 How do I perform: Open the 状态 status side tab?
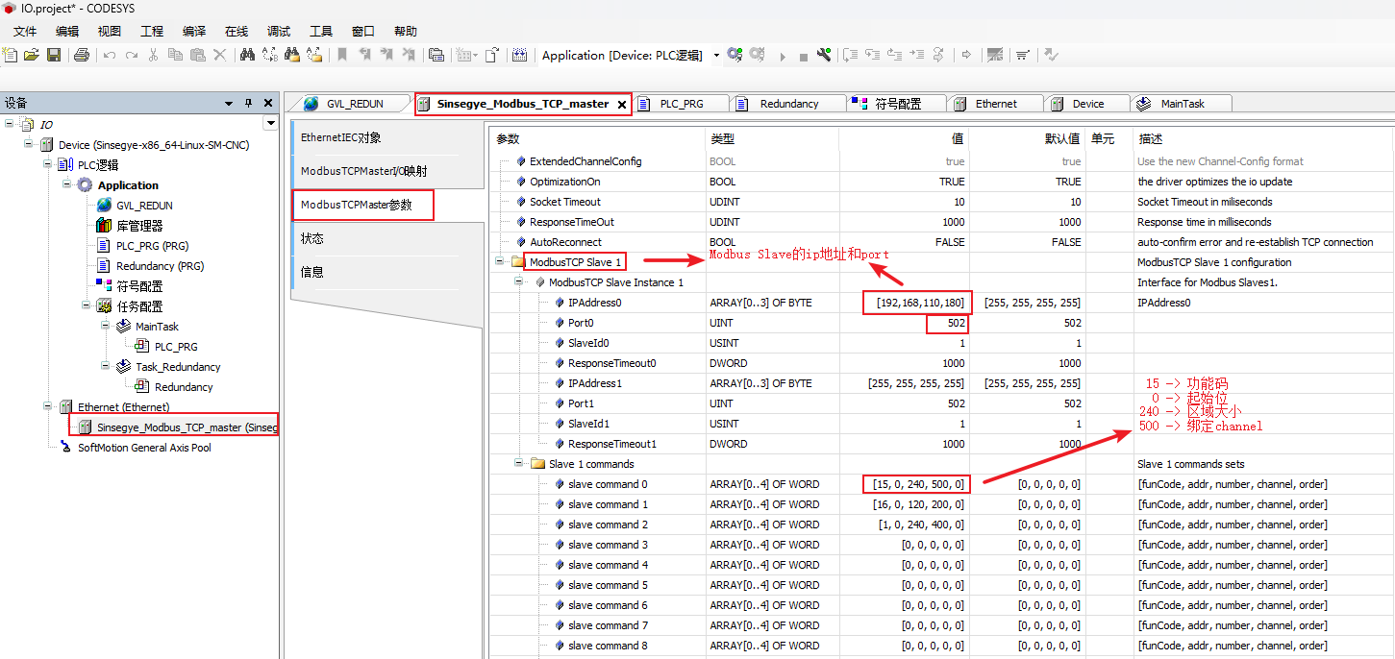coord(312,238)
